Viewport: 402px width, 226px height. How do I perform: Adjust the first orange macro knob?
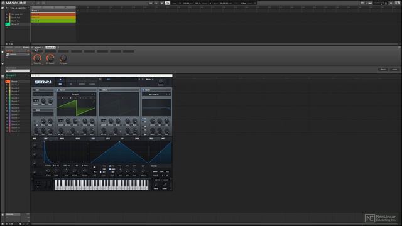click(x=38, y=58)
